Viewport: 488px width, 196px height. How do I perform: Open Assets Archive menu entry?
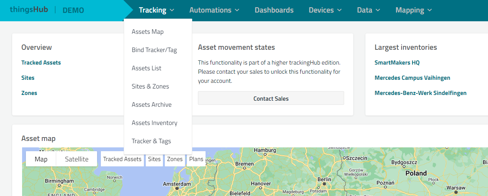click(x=152, y=105)
